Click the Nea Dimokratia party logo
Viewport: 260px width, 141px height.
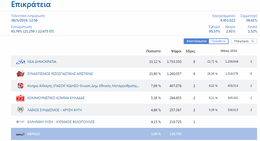[20, 62]
